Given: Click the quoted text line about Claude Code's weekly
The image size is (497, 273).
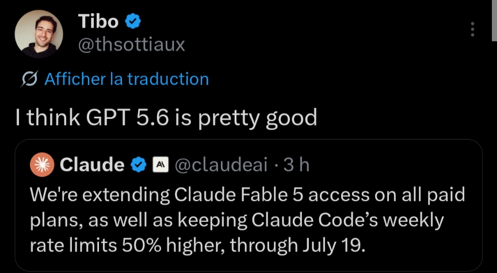Looking at the screenshot, I should (237, 221).
